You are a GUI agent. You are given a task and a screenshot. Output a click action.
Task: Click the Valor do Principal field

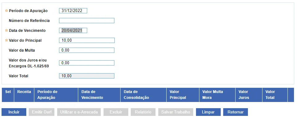pyautogui.click(x=87, y=40)
